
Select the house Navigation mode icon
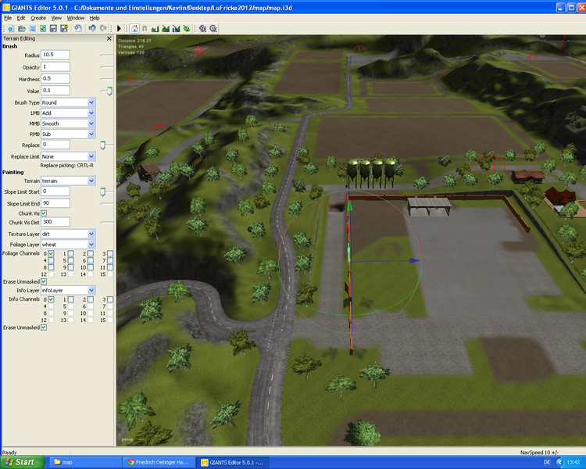coord(134,28)
